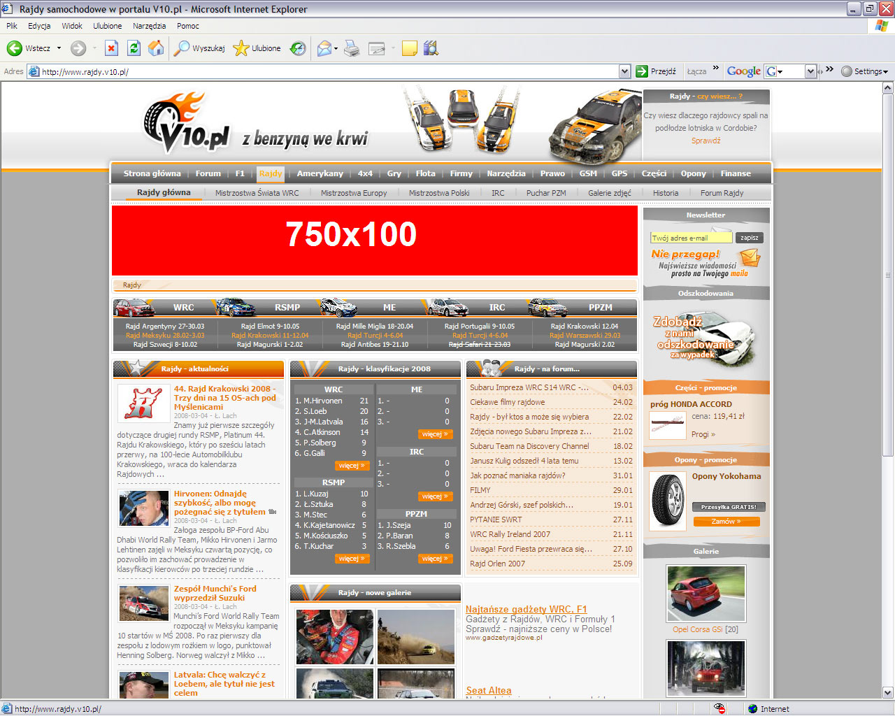The image size is (895, 716).
Task: Click the Forward arrow icon
Action: [x=78, y=48]
